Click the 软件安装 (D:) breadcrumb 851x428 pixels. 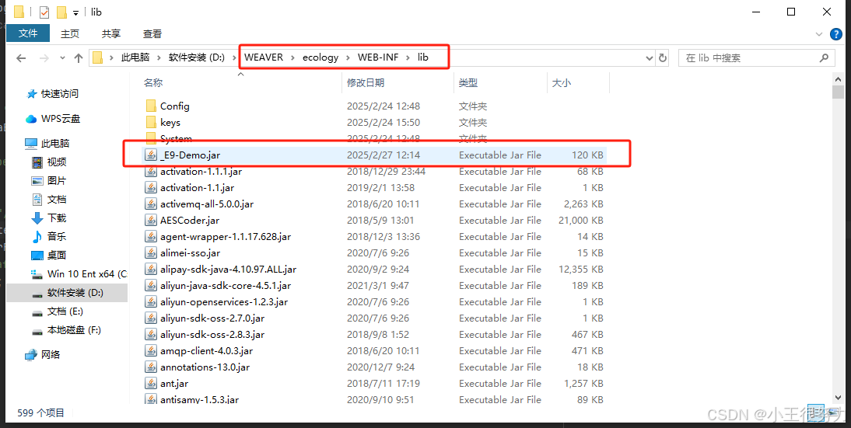tap(197, 57)
